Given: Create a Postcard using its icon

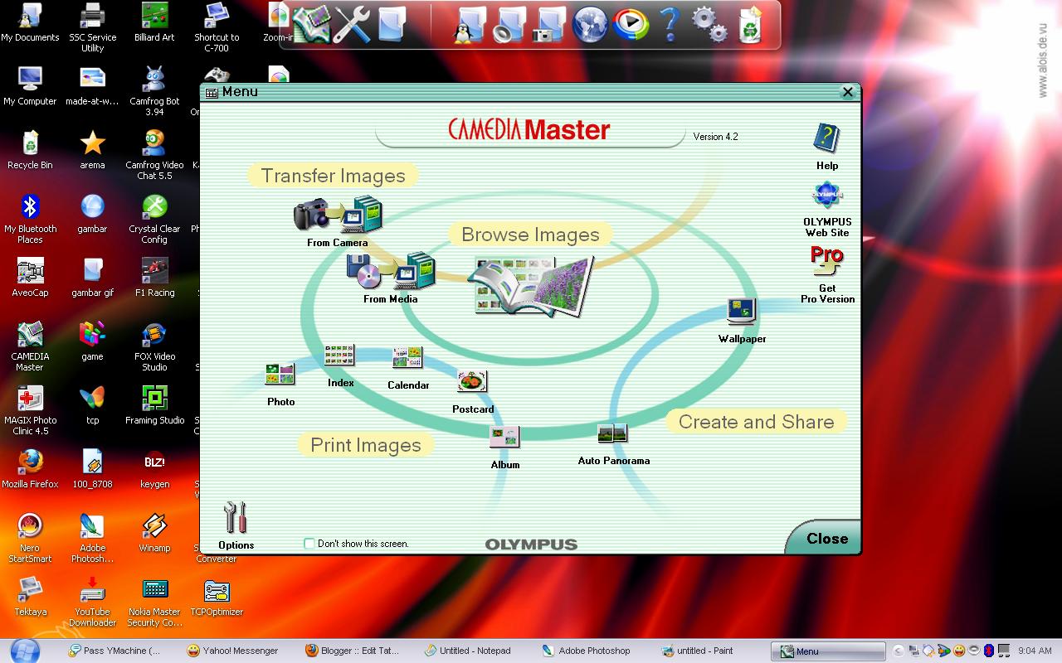Looking at the screenshot, I should click(472, 381).
